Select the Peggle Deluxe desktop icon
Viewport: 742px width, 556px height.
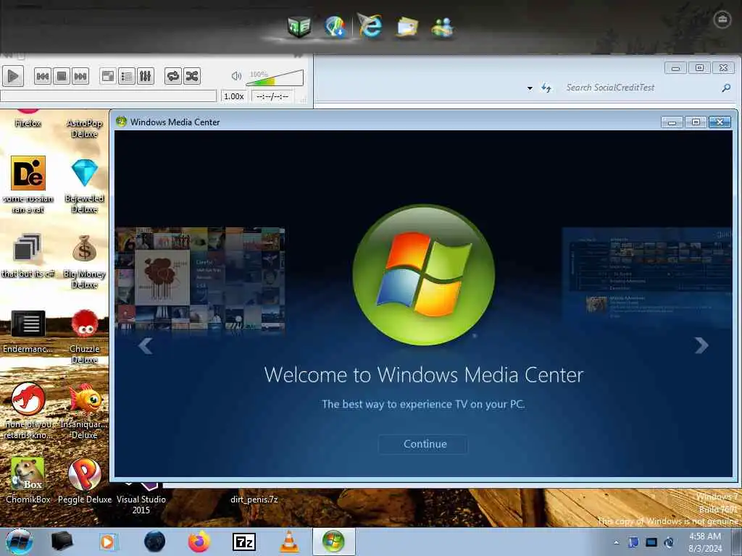pyautogui.click(x=85, y=475)
